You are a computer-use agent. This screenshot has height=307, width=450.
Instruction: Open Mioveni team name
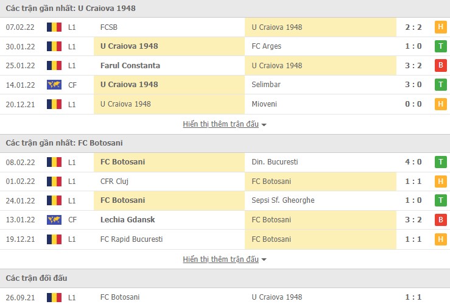click(264, 104)
